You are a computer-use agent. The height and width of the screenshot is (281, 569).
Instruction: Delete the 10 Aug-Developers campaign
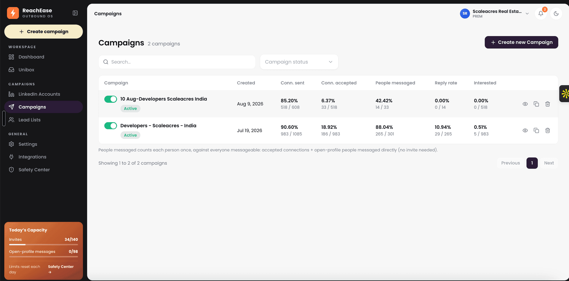548,104
